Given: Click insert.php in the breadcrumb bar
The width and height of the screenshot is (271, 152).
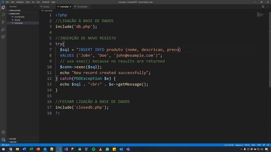Looking at the screenshot, I should (48, 11).
